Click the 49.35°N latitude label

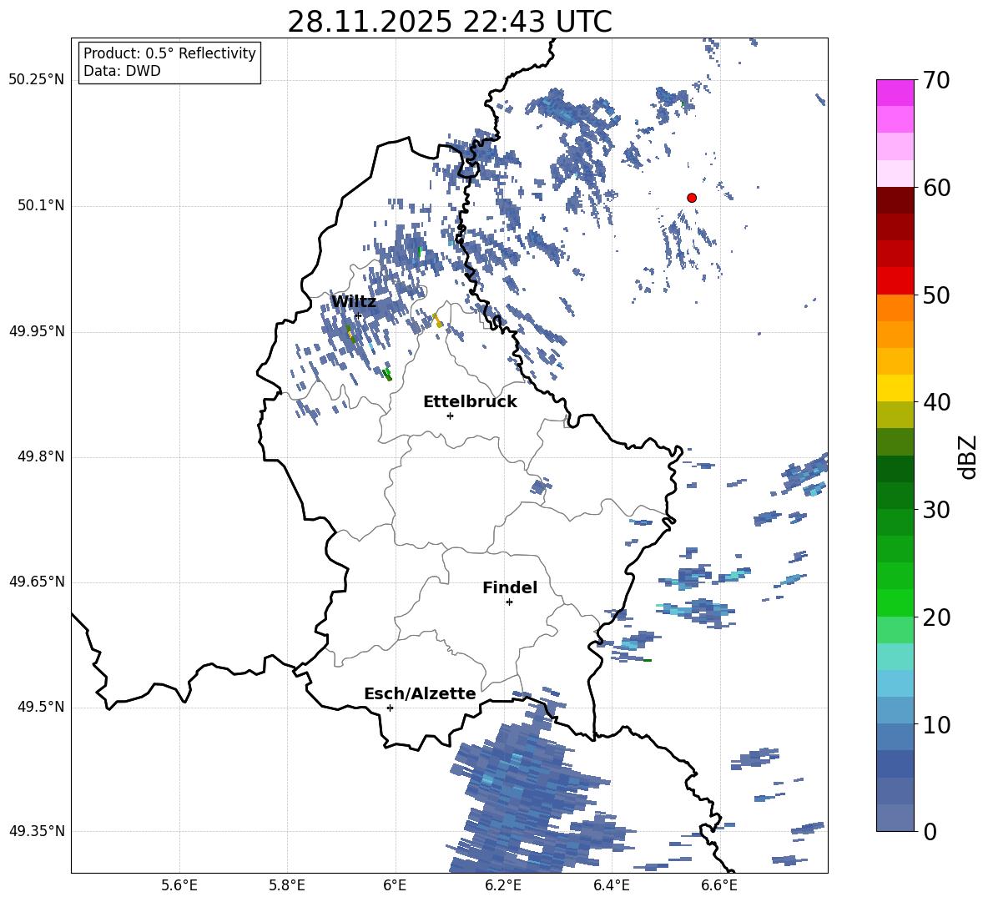click(36, 831)
